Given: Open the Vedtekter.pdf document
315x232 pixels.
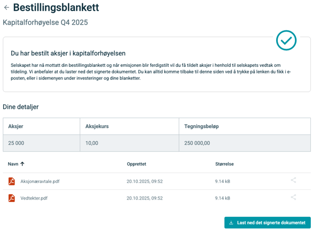Looking at the screenshot, I should [34, 198].
